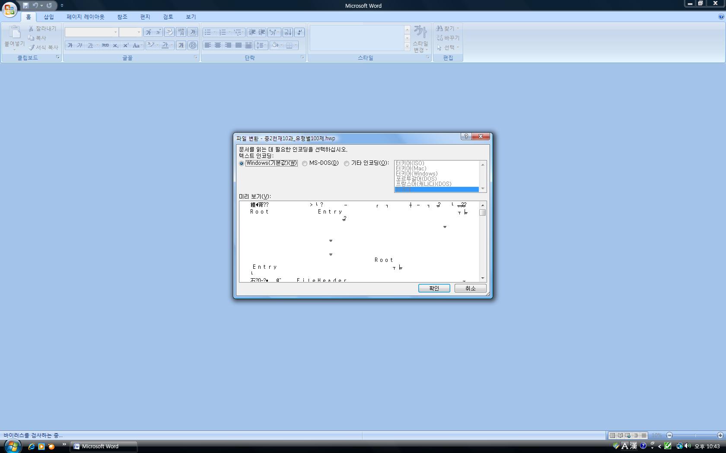The width and height of the screenshot is (726, 453).
Task: Click the Office button logo
Action: (10, 9)
